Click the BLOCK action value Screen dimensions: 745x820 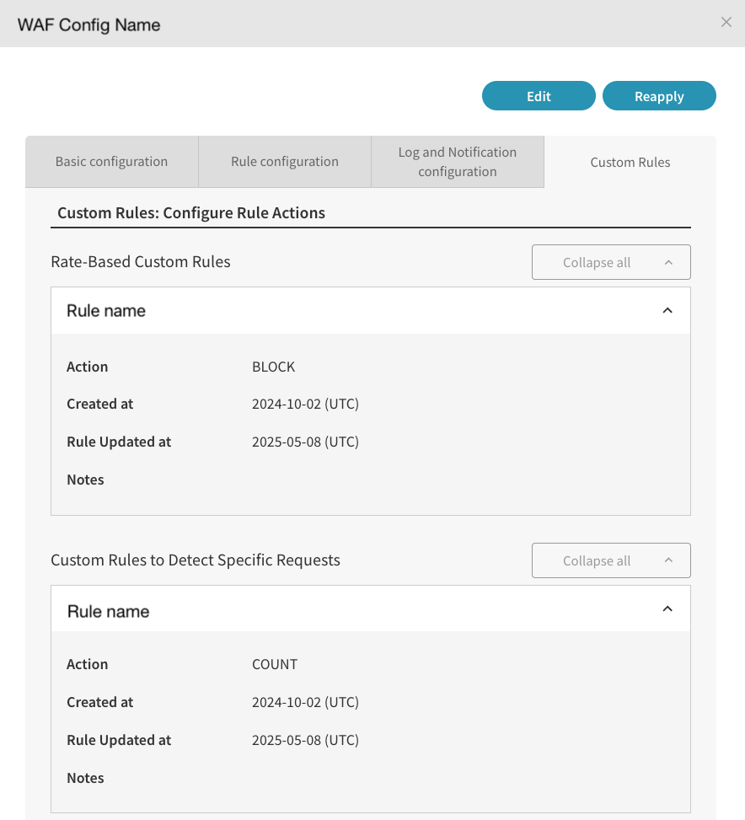273,367
